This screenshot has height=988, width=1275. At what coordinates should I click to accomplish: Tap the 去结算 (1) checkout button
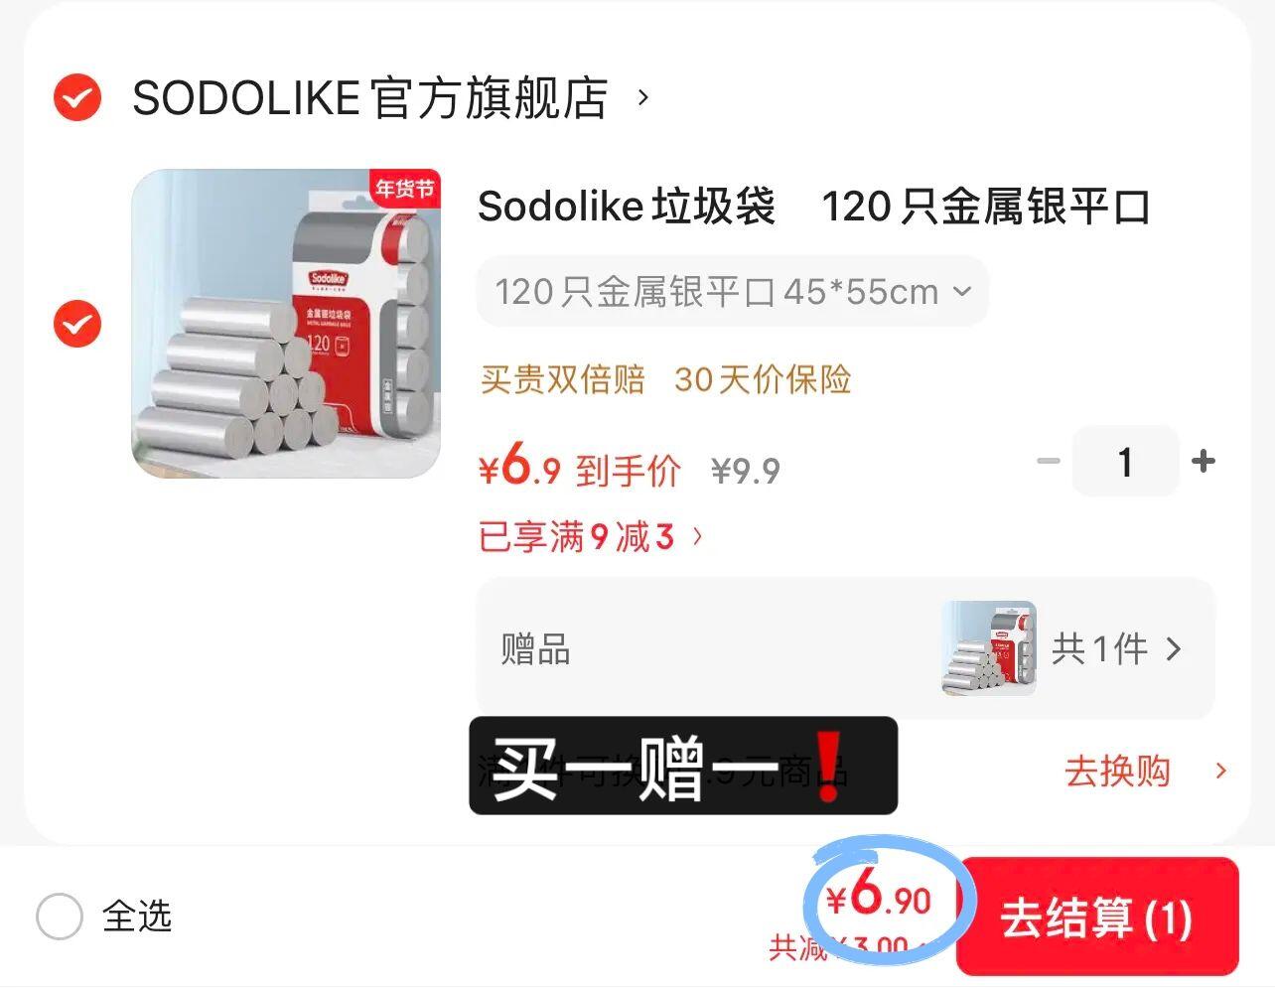[1097, 917]
